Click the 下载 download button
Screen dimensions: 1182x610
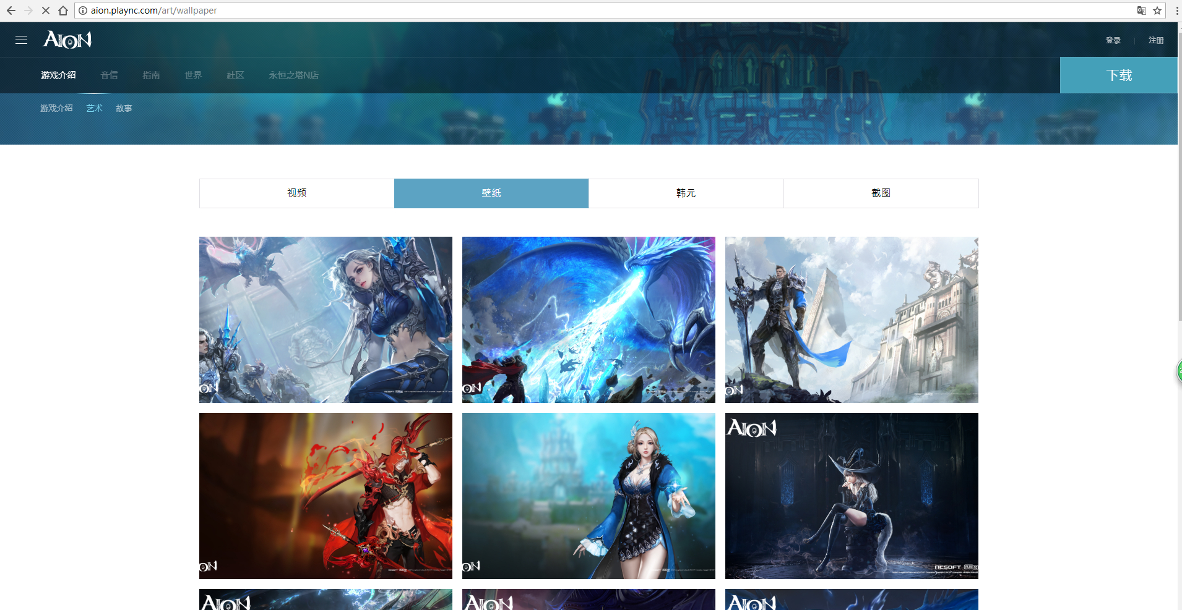pyautogui.click(x=1119, y=75)
